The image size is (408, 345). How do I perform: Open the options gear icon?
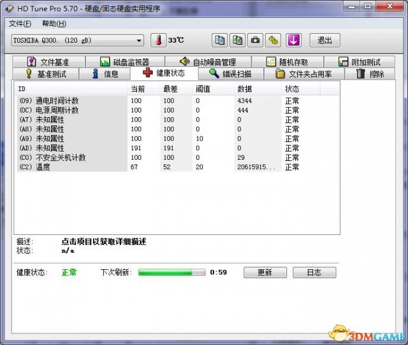[273, 40]
